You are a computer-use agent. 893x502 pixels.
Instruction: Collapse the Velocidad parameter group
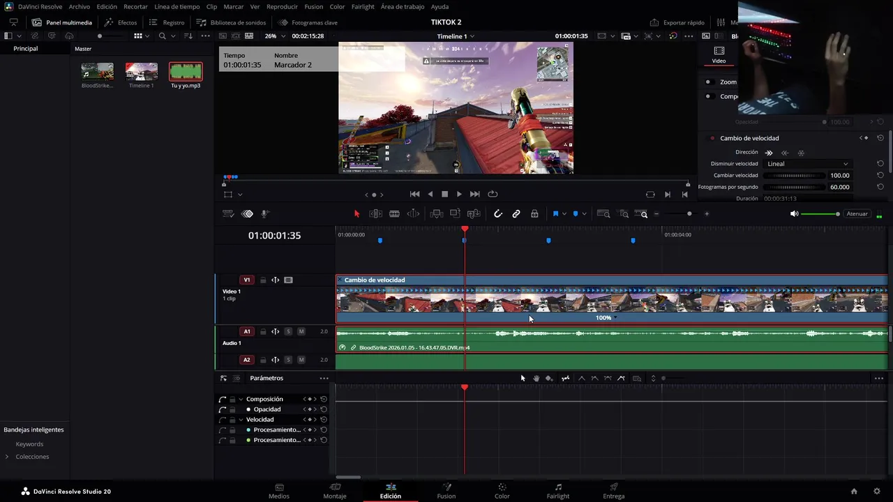(x=241, y=420)
